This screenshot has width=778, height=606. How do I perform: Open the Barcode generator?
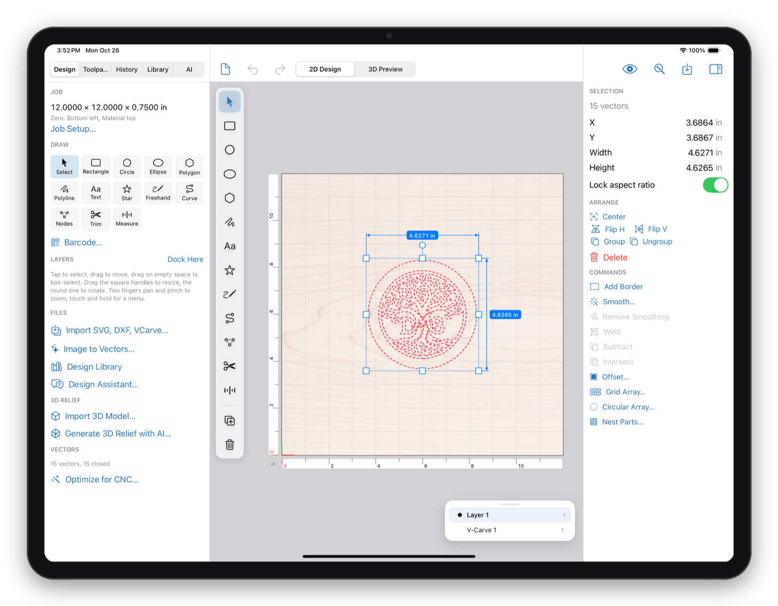77,242
